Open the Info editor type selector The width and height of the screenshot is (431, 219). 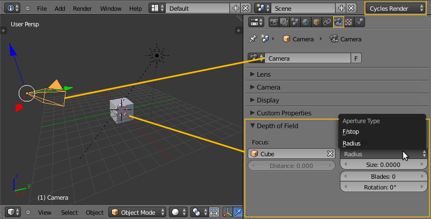13,8
